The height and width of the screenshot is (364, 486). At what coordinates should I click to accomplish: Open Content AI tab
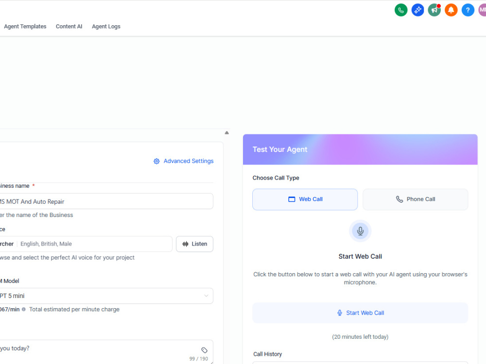tap(69, 27)
